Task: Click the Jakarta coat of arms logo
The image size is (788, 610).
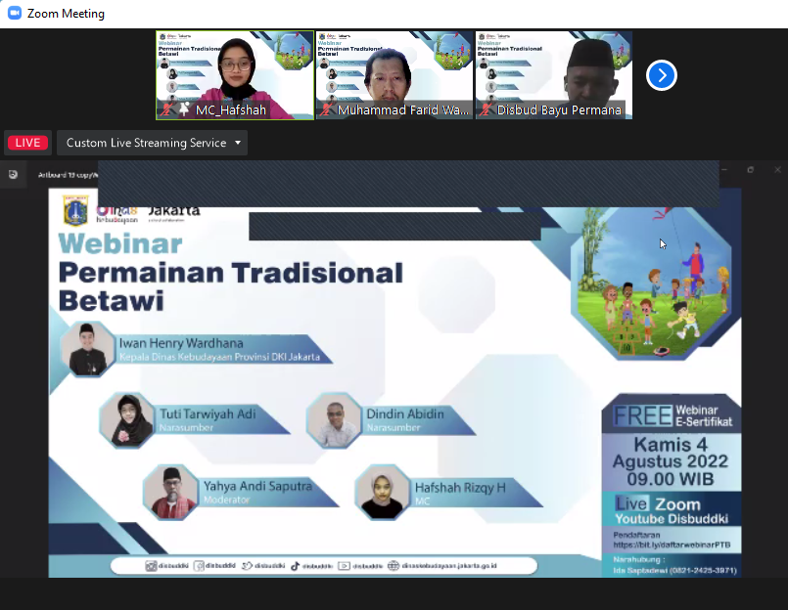Action: [x=75, y=210]
